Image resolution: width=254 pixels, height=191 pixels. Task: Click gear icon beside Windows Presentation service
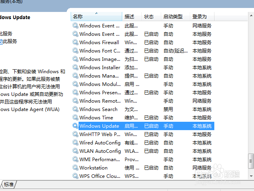coord(75,93)
